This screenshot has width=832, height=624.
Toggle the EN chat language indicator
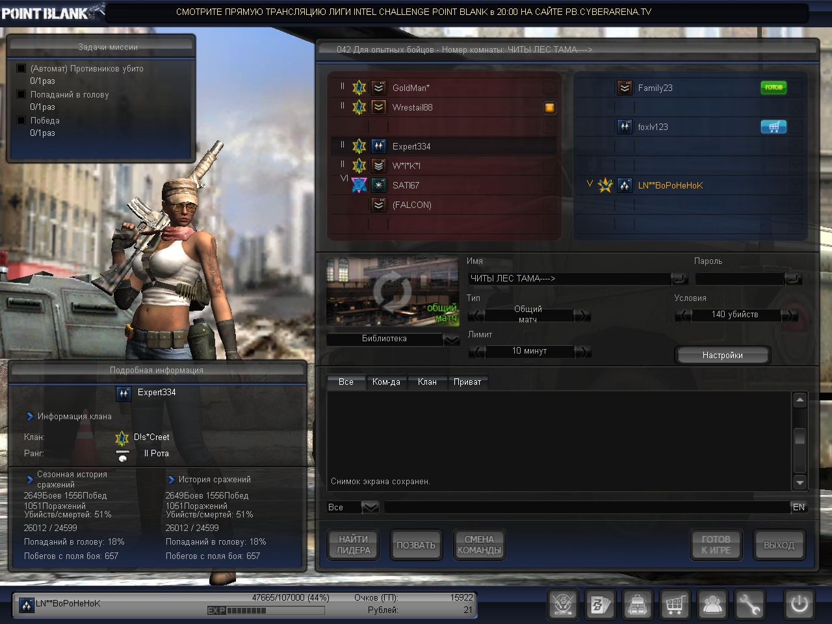(x=799, y=507)
